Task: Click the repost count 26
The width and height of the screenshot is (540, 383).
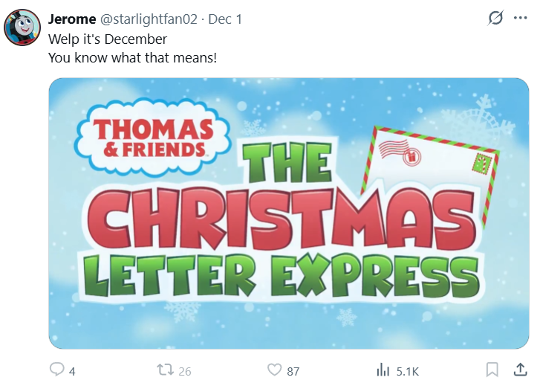Action: (x=184, y=370)
